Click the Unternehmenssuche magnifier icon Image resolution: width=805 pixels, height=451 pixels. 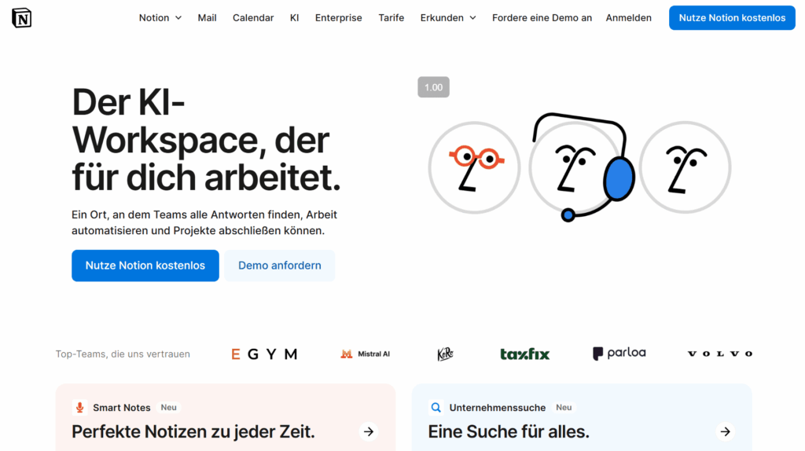[x=436, y=407]
